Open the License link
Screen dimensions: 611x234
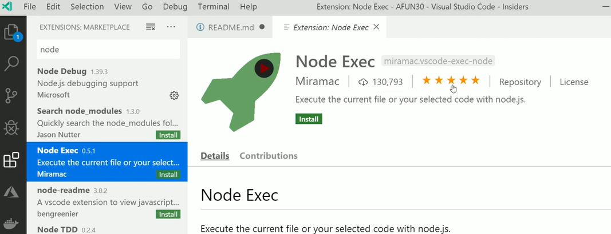pyautogui.click(x=574, y=82)
